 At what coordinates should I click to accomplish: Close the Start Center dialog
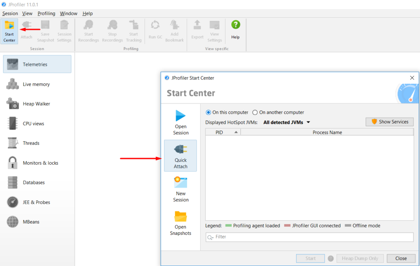(401, 258)
